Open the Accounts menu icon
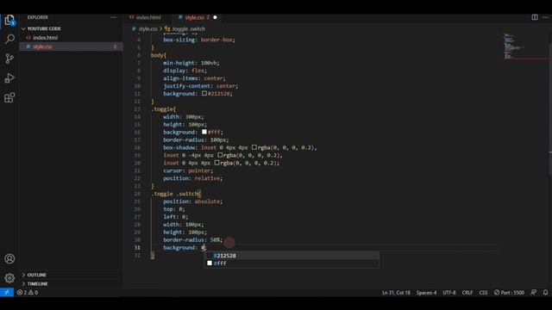552x310 pixels. tap(9, 258)
